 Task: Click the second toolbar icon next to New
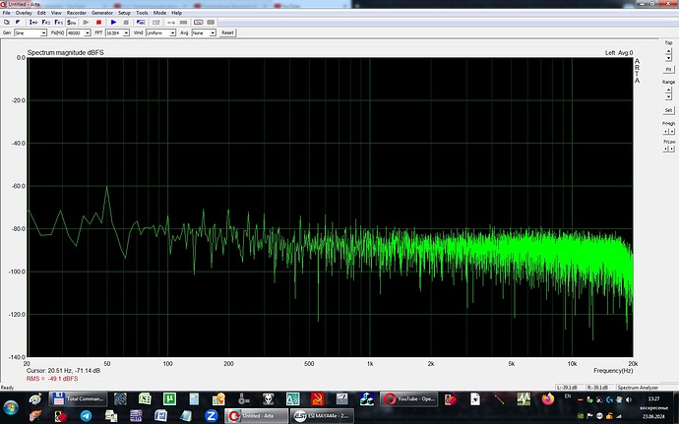[18, 22]
